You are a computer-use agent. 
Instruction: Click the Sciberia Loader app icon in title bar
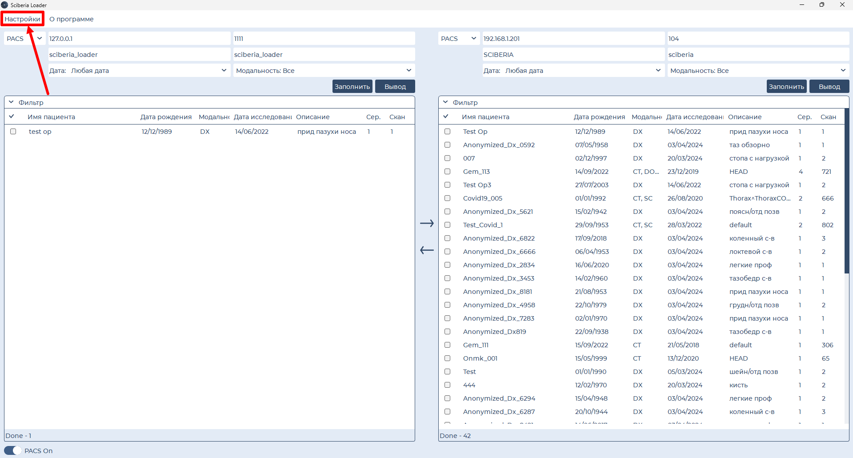(x=4, y=5)
